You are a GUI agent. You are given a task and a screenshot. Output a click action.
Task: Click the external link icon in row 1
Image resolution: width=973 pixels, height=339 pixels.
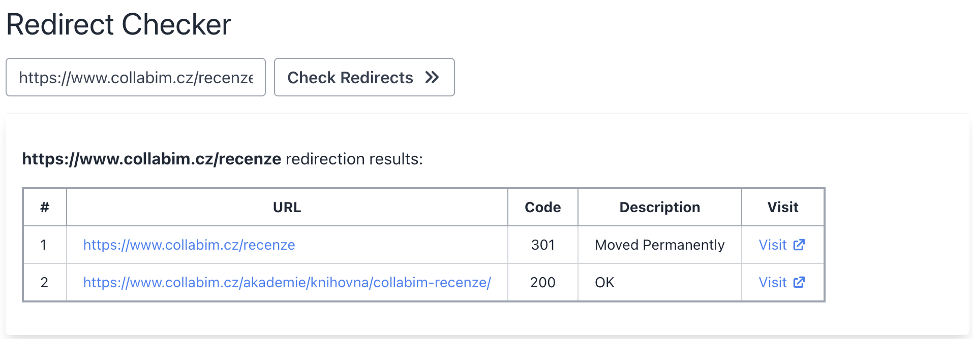[x=799, y=245]
